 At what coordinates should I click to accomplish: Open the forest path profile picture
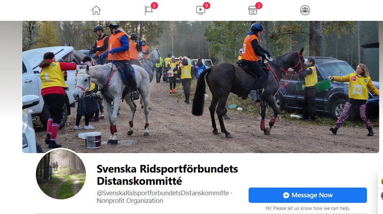point(61,174)
